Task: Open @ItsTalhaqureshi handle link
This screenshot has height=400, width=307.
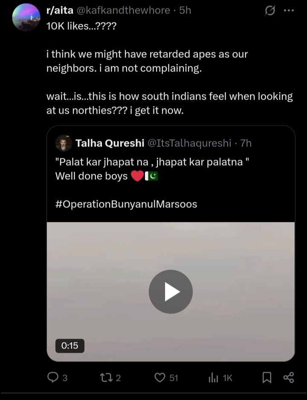Action: pos(189,143)
